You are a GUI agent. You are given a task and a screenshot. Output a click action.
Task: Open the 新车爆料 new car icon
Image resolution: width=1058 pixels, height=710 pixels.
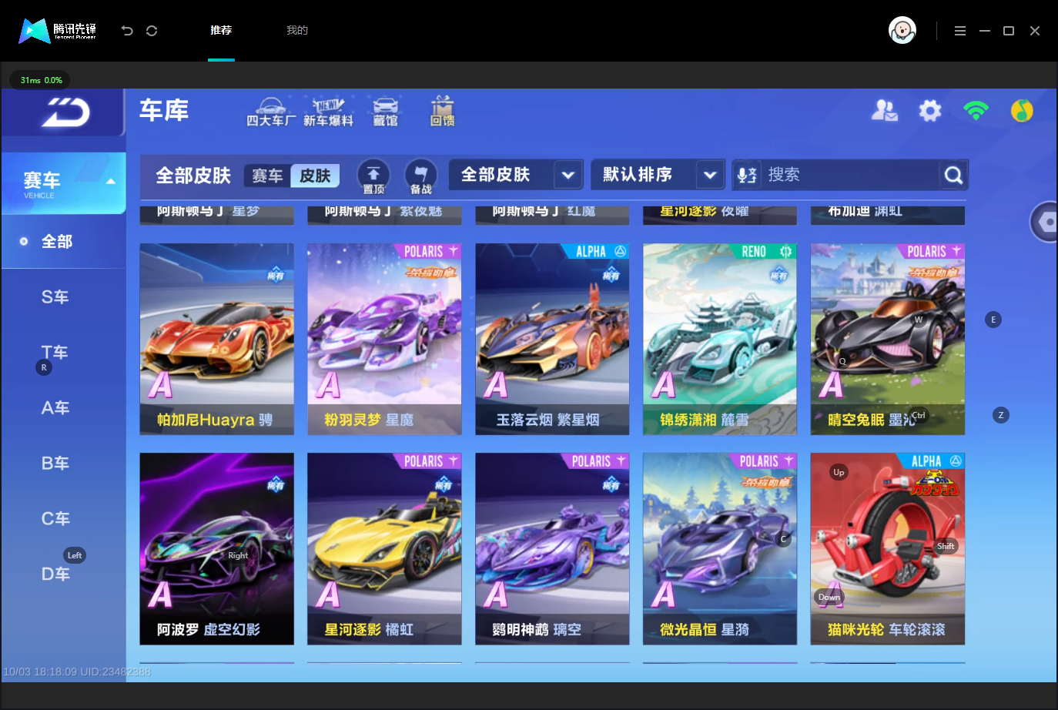coord(328,112)
